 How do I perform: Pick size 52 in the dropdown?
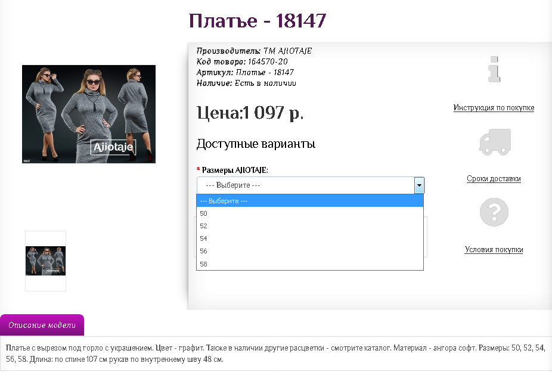tap(309, 226)
